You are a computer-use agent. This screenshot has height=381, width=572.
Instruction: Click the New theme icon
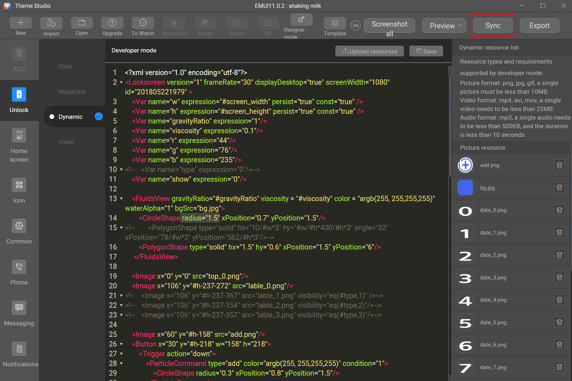tap(20, 23)
